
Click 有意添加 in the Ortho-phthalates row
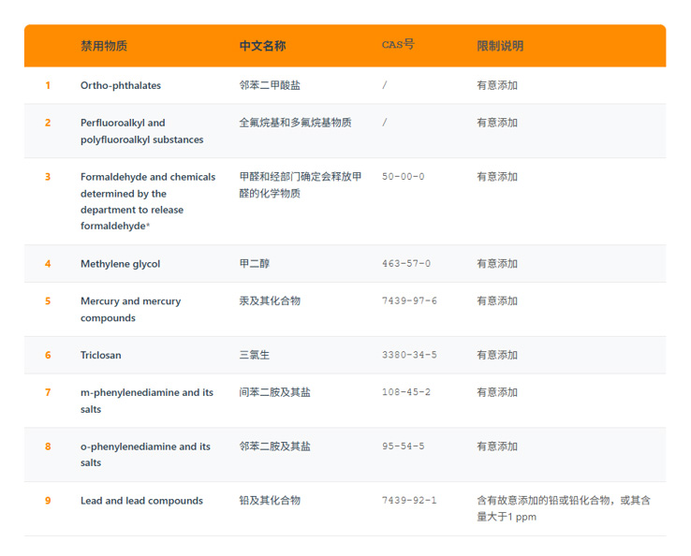tap(497, 85)
